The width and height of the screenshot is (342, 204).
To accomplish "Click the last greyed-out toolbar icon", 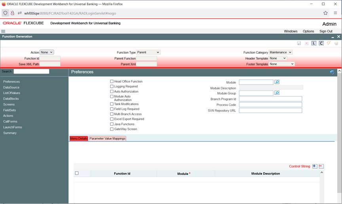I will coord(336,43).
